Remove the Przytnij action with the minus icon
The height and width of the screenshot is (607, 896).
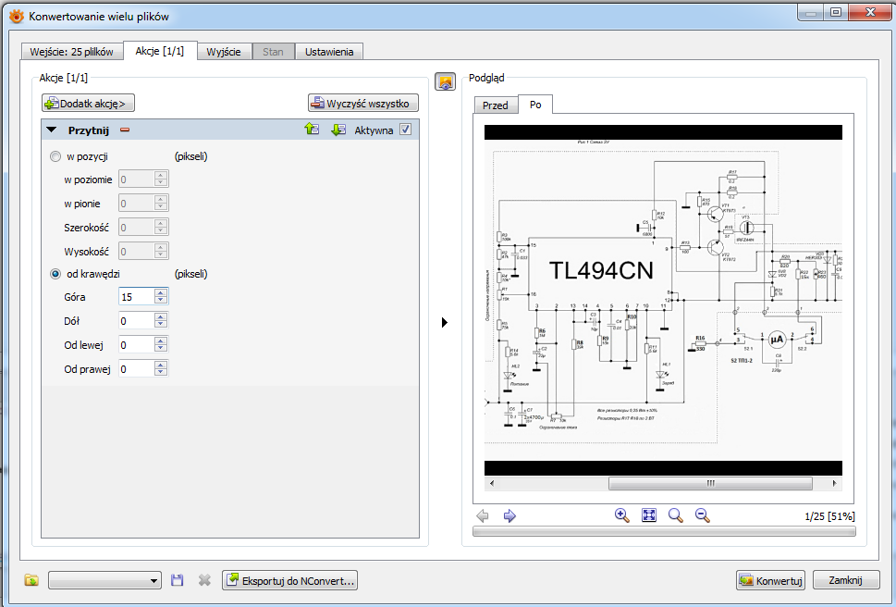(125, 130)
